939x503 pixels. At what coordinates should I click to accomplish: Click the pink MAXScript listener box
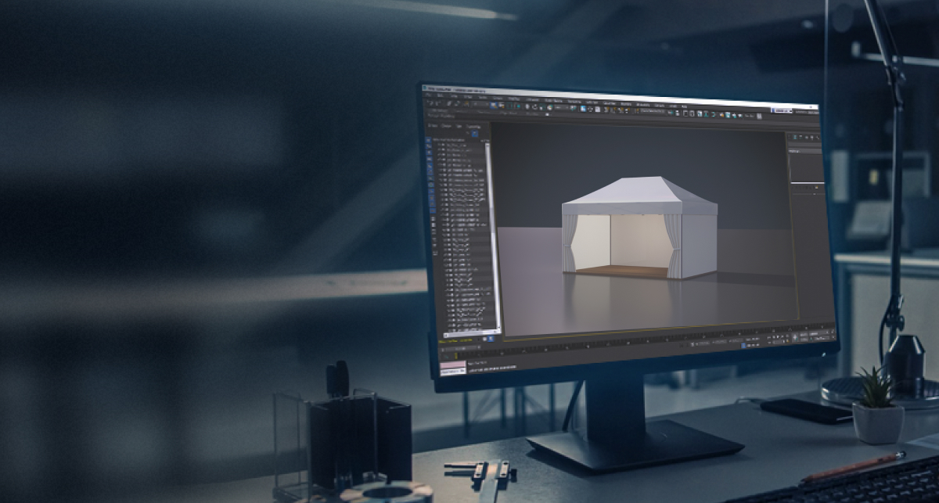click(x=453, y=365)
